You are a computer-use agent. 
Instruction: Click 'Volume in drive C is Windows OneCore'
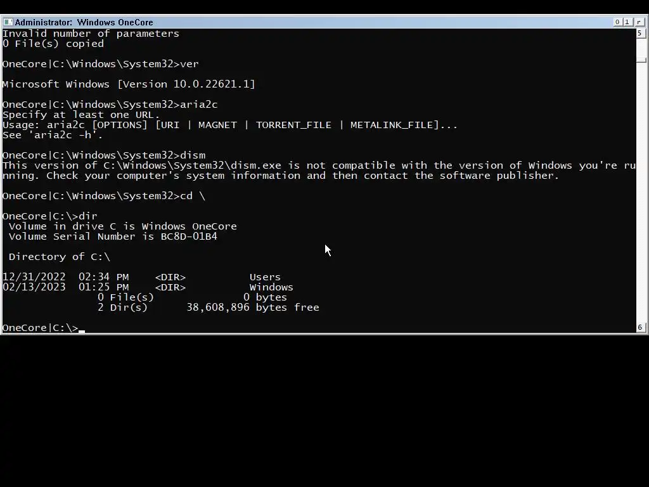(123, 226)
